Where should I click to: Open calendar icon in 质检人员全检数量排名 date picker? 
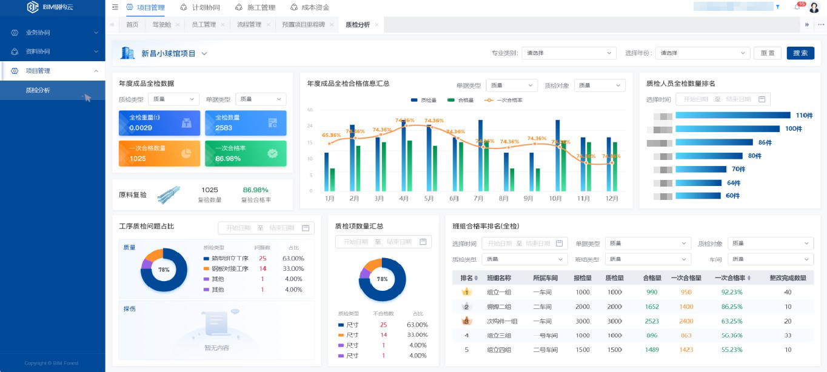point(762,99)
